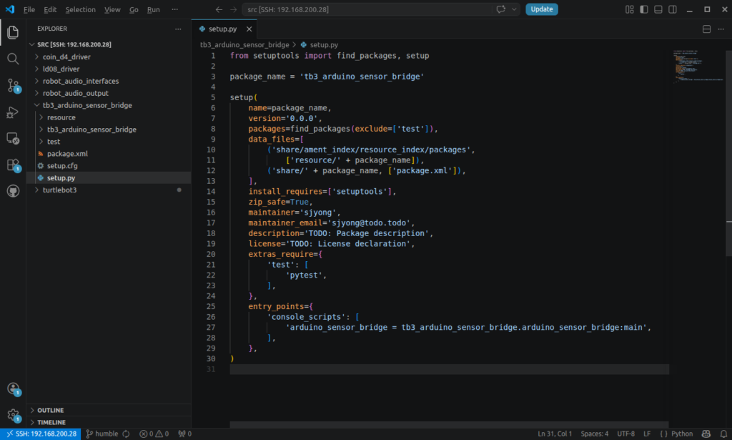The width and height of the screenshot is (732, 440).
Task: Click the Update button
Action: tap(542, 9)
